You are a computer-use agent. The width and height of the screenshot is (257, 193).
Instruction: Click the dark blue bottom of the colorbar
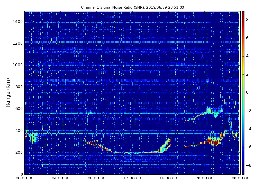pyautogui.click(x=243, y=171)
